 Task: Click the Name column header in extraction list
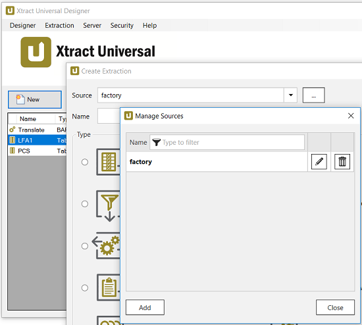[x=28, y=119]
